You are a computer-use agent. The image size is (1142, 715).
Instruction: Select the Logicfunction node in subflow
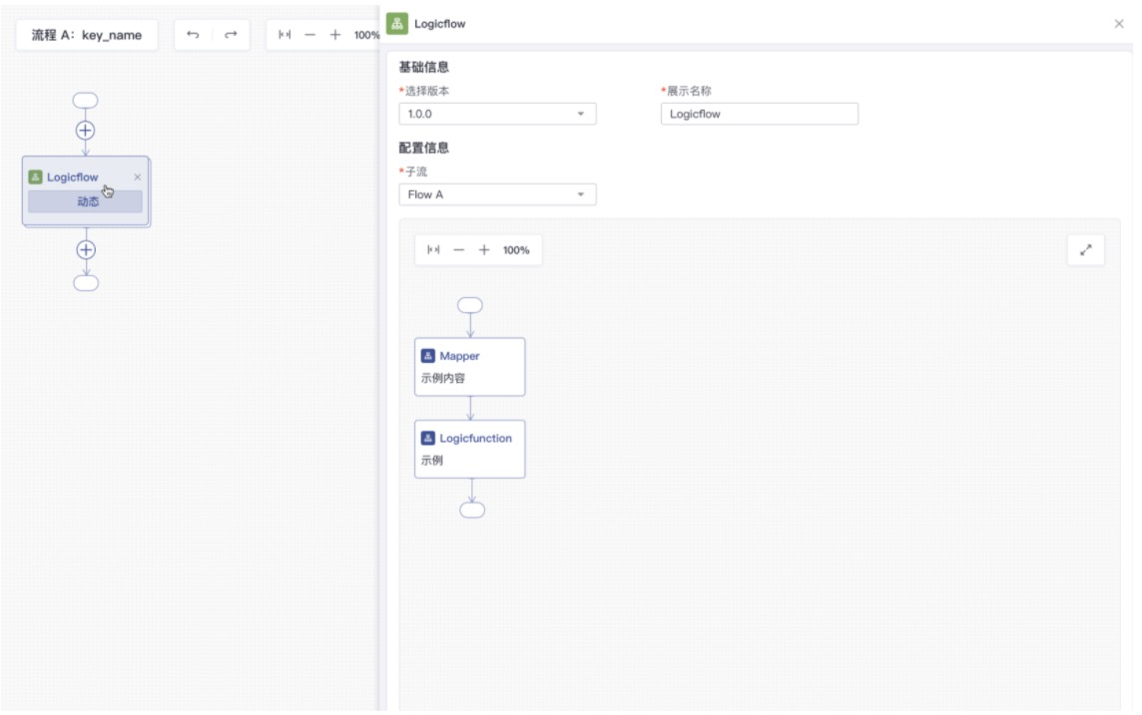469,449
